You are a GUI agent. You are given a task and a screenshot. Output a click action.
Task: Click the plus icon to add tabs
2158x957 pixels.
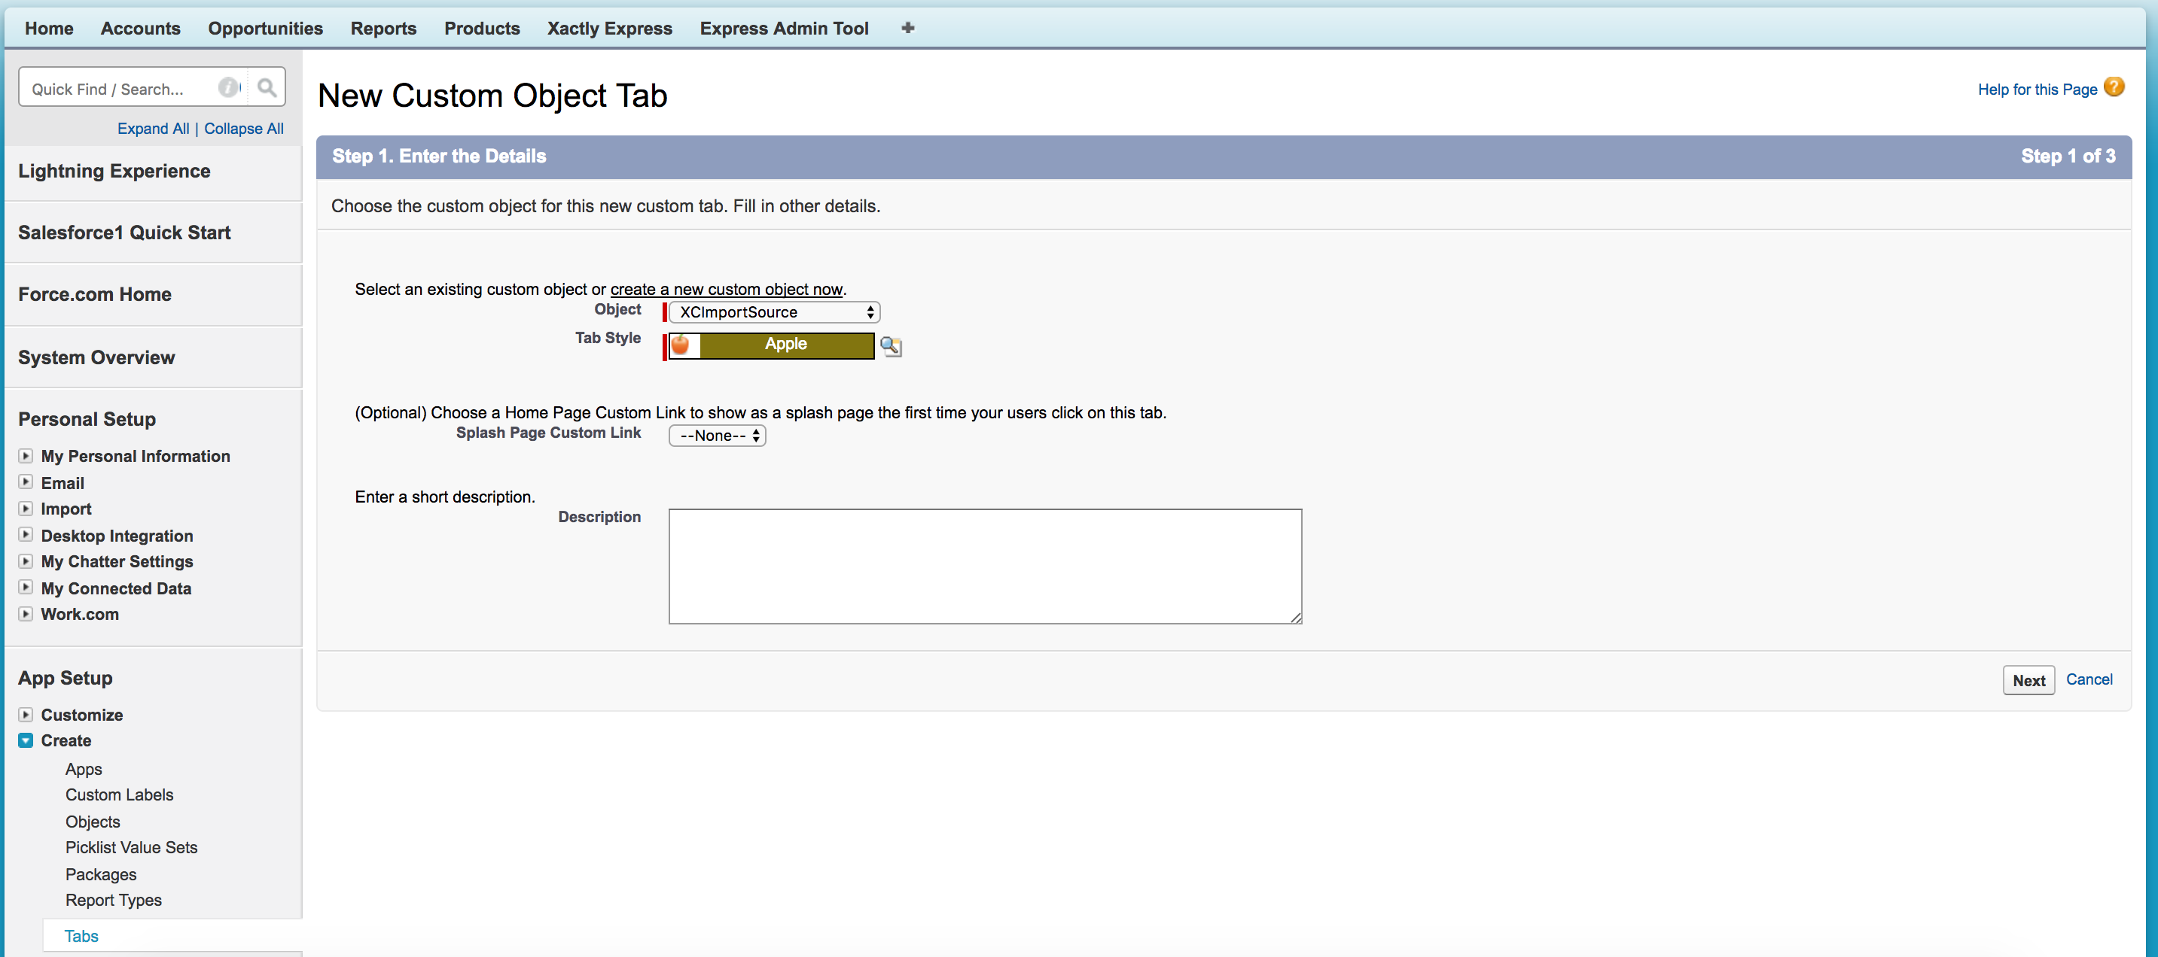coord(907,28)
